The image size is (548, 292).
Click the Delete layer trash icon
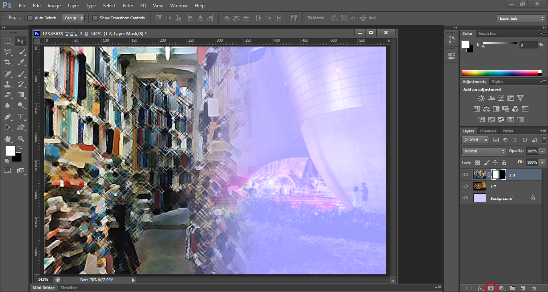coord(534,288)
